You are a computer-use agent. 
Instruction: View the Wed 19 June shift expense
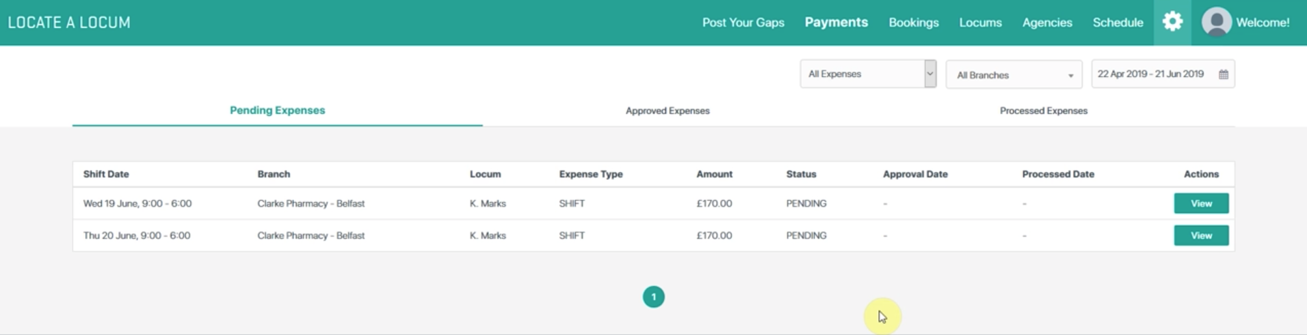pyautogui.click(x=1201, y=203)
